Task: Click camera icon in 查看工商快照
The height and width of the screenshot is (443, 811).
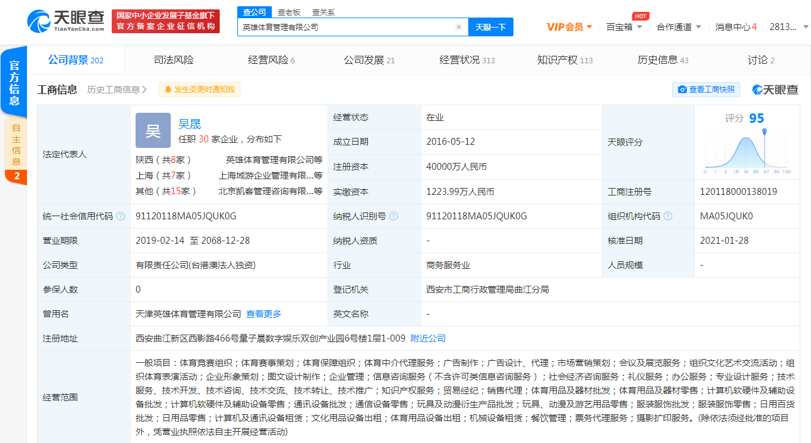Action: click(682, 90)
